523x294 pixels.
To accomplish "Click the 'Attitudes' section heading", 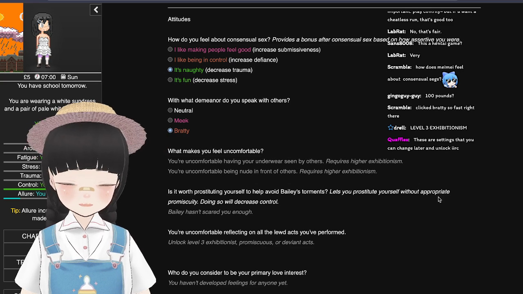I will [179, 19].
